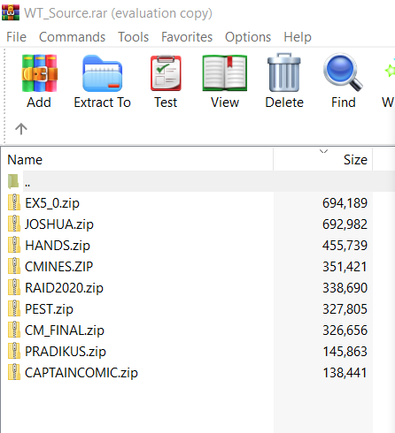
Task: Run the Test archive tool
Action: pos(166,73)
